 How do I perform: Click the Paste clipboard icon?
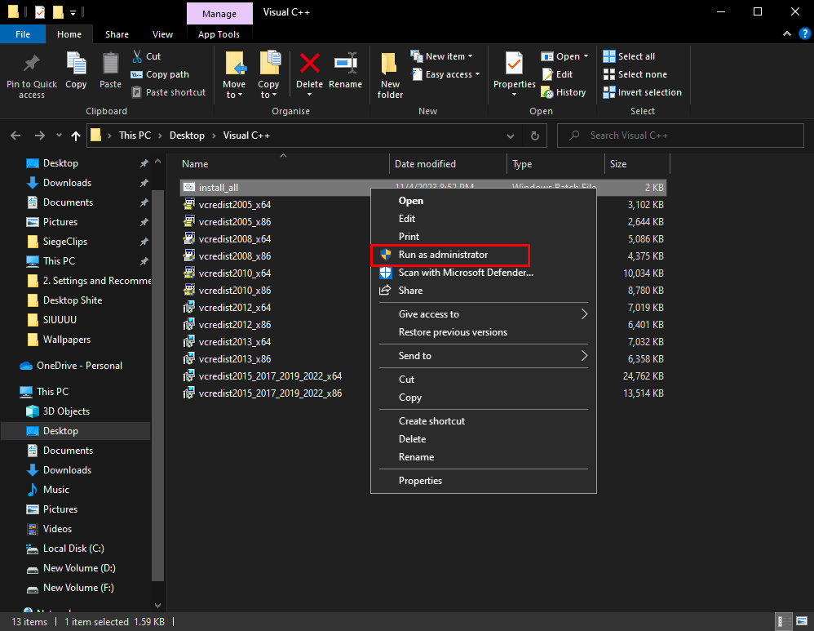pyautogui.click(x=110, y=64)
